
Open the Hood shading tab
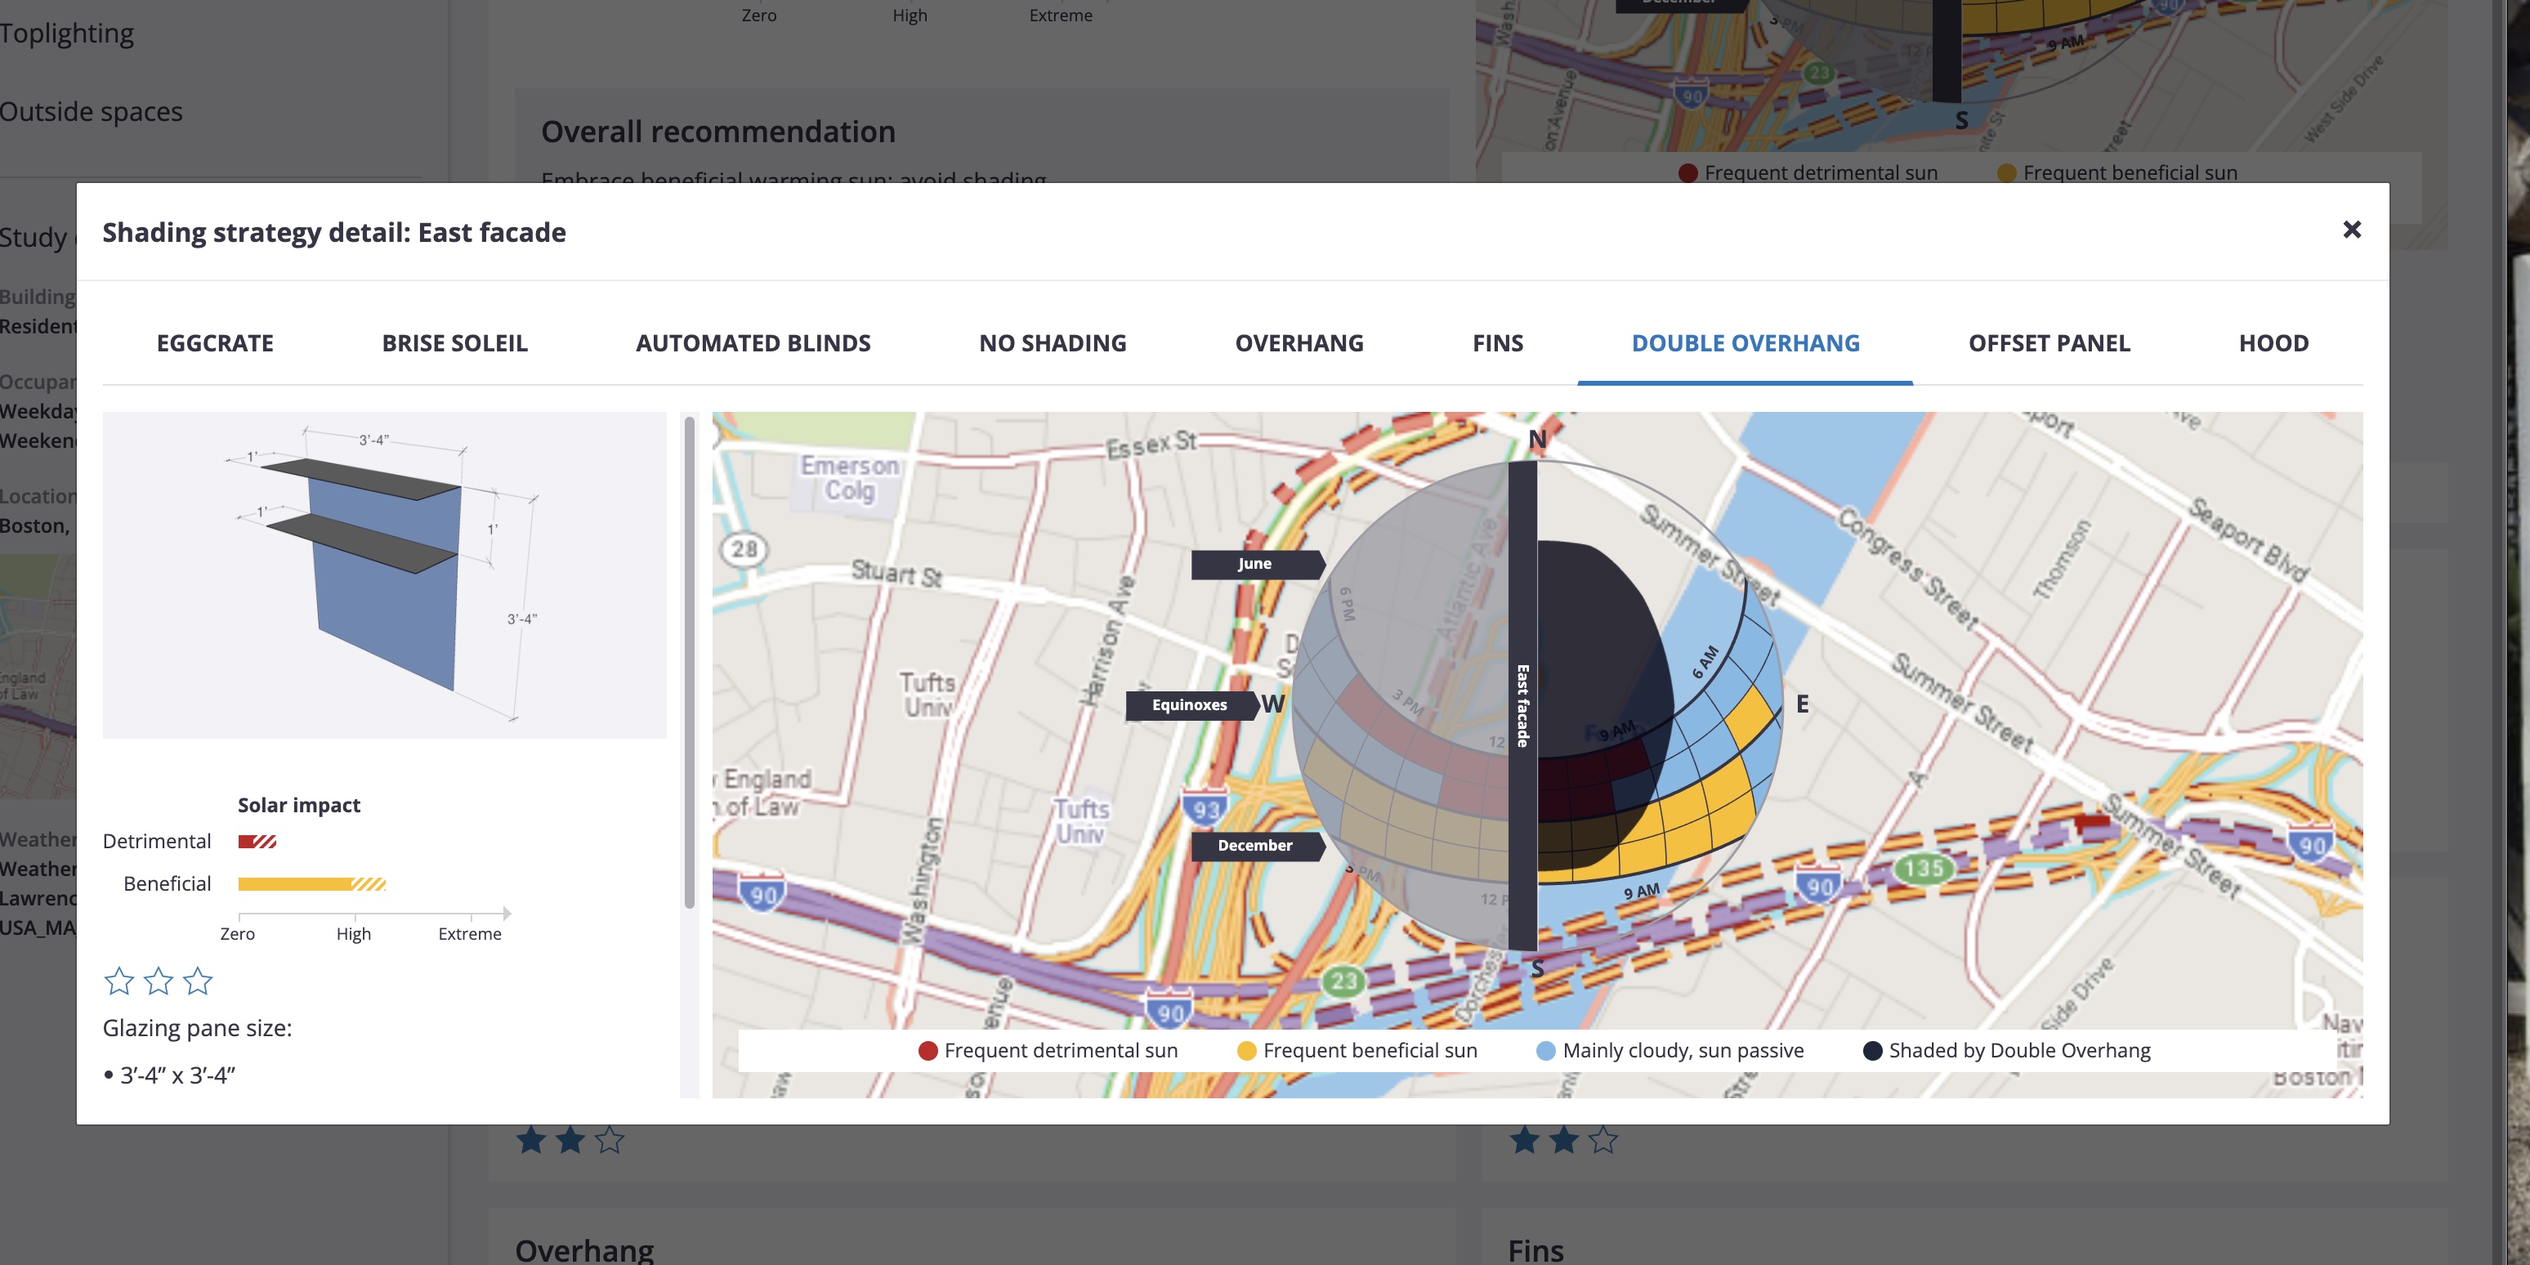[2273, 342]
